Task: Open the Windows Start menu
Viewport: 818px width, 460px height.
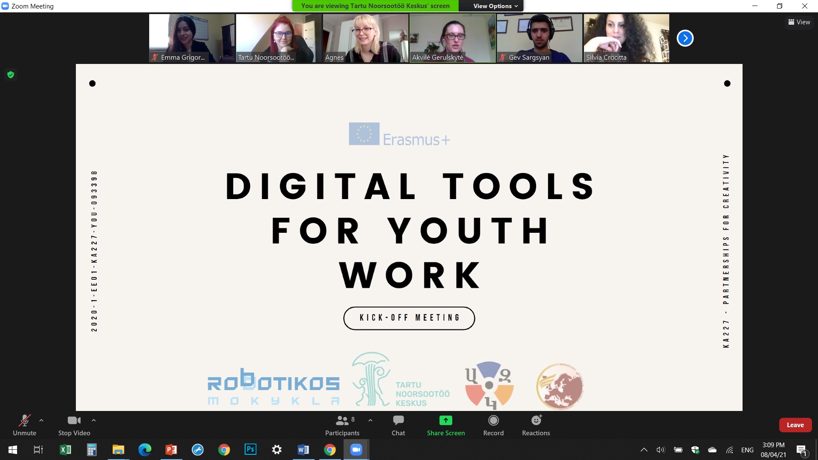Action: 13,449
